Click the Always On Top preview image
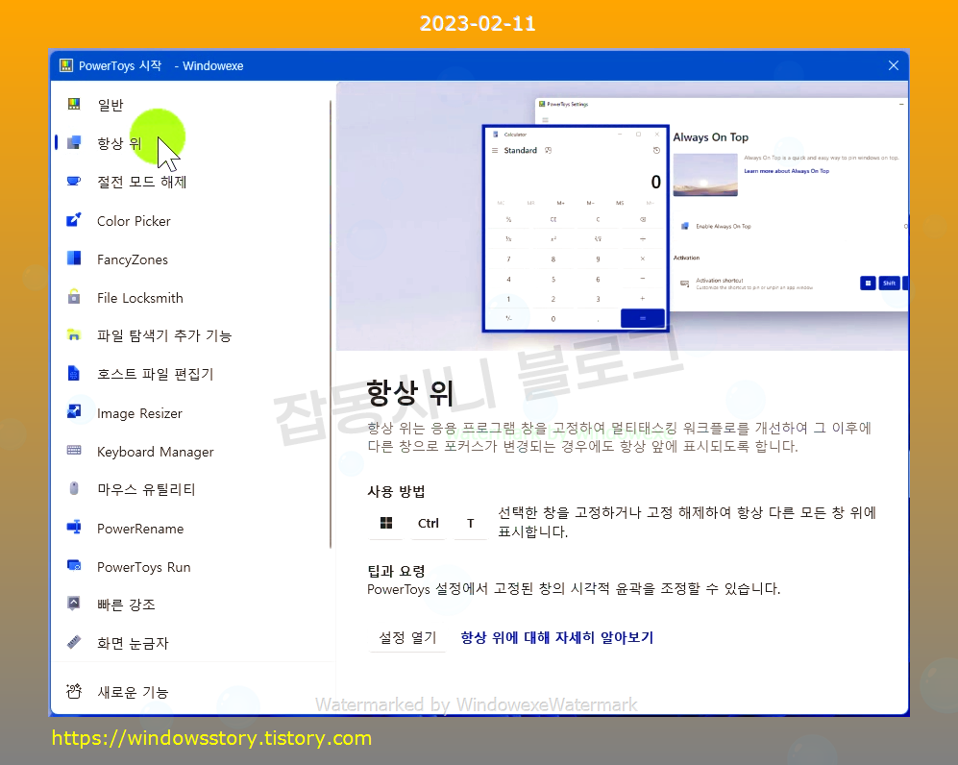The height and width of the screenshot is (765, 958). (622, 216)
